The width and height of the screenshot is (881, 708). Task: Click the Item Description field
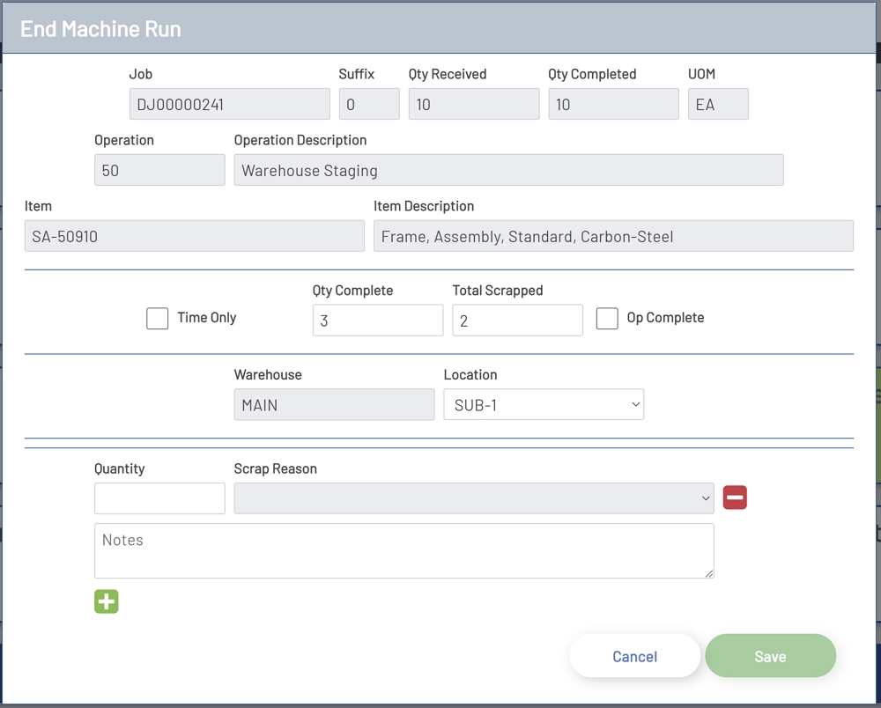click(613, 236)
